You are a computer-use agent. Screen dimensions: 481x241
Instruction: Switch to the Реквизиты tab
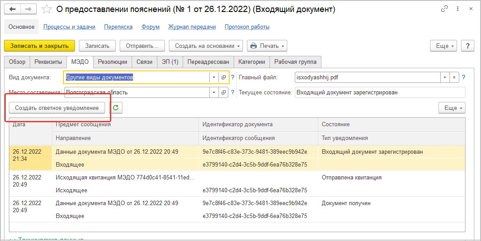[48, 62]
